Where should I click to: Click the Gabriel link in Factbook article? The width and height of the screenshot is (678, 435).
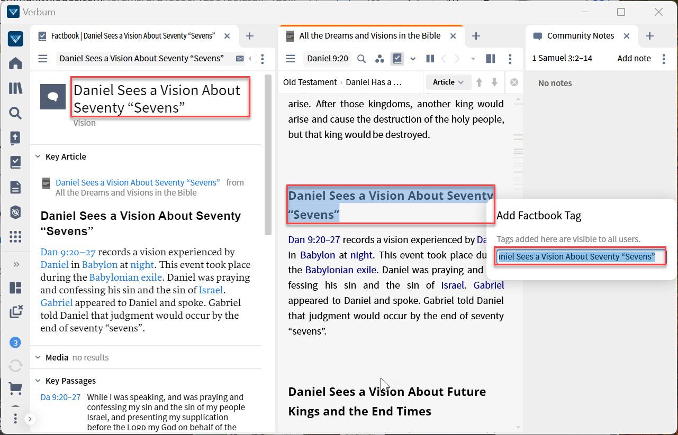57,303
